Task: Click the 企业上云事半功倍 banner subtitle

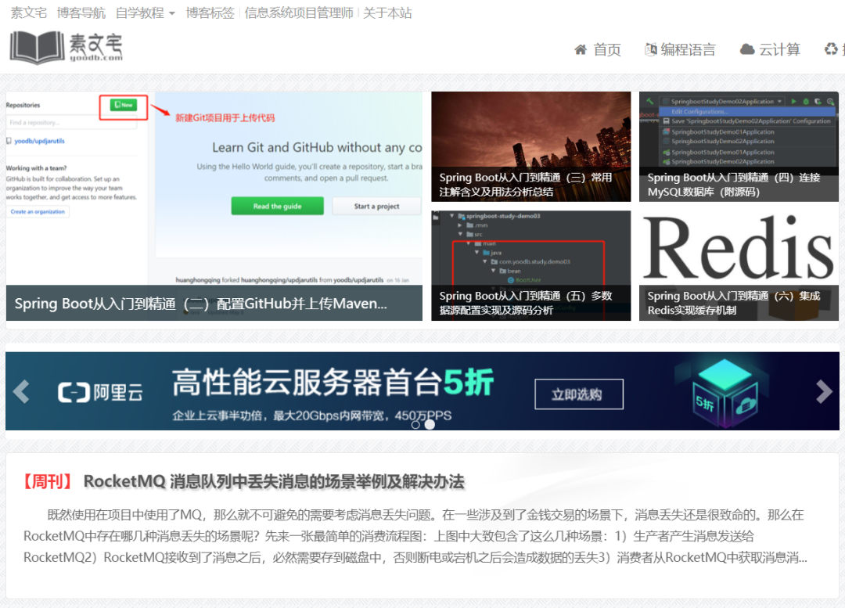Action: click(311, 416)
